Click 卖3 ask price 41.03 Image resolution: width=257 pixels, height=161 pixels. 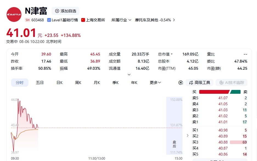point(223,110)
